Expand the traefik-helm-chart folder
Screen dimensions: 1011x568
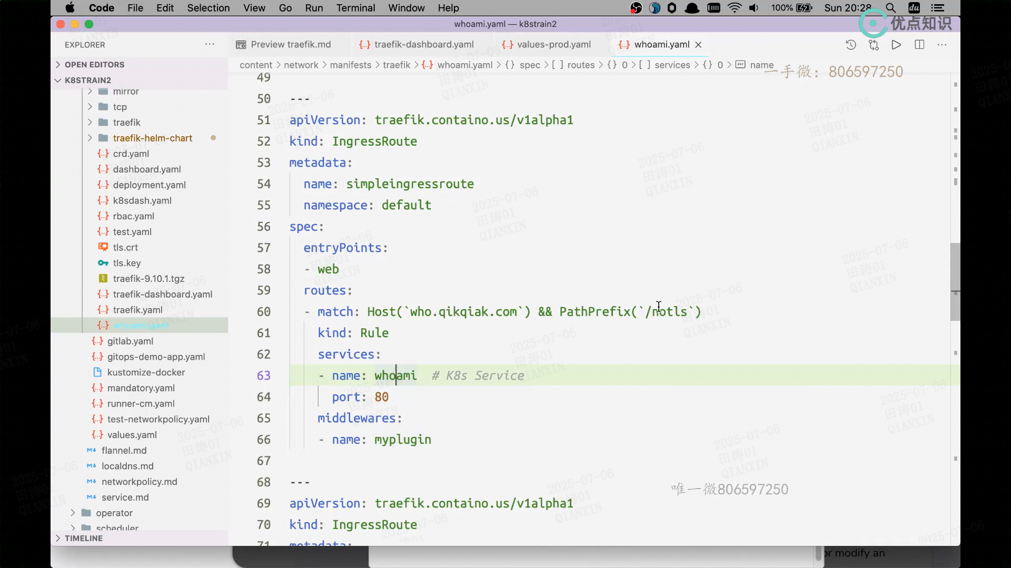point(152,138)
